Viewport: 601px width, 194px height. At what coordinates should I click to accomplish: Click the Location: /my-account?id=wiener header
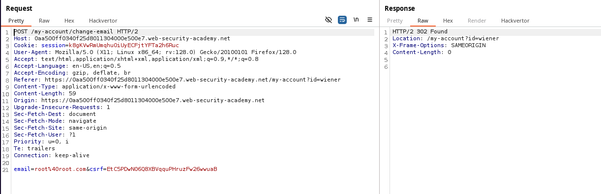446,38
